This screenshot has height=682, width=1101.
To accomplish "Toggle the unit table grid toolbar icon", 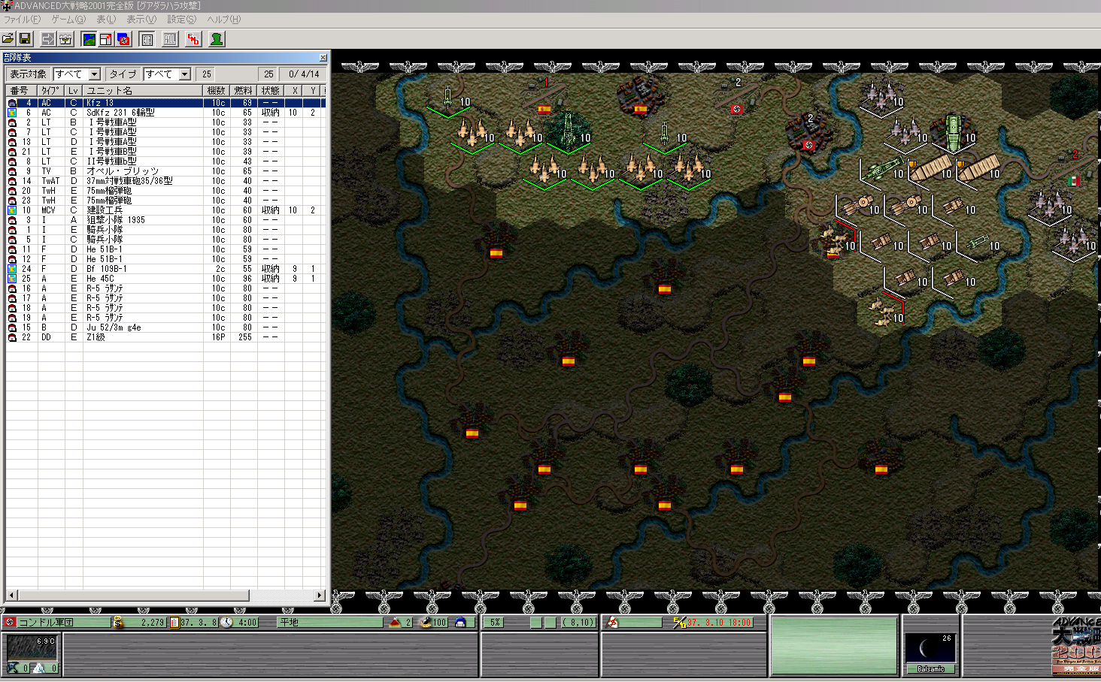I will pyautogui.click(x=147, y=39).
